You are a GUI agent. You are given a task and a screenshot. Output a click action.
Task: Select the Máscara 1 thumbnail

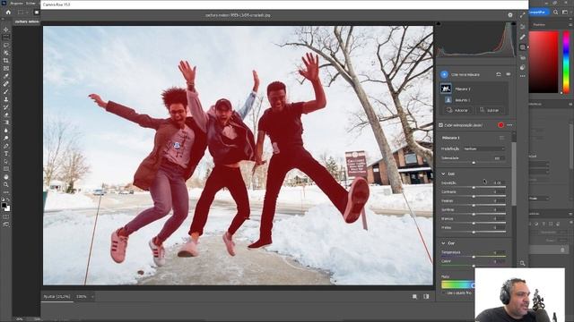tap(446, 89)
